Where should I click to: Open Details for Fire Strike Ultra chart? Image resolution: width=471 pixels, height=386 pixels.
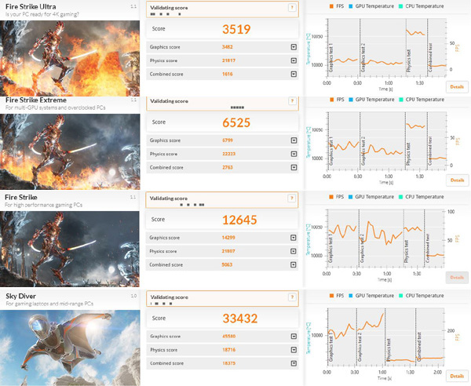click(457, 87)
